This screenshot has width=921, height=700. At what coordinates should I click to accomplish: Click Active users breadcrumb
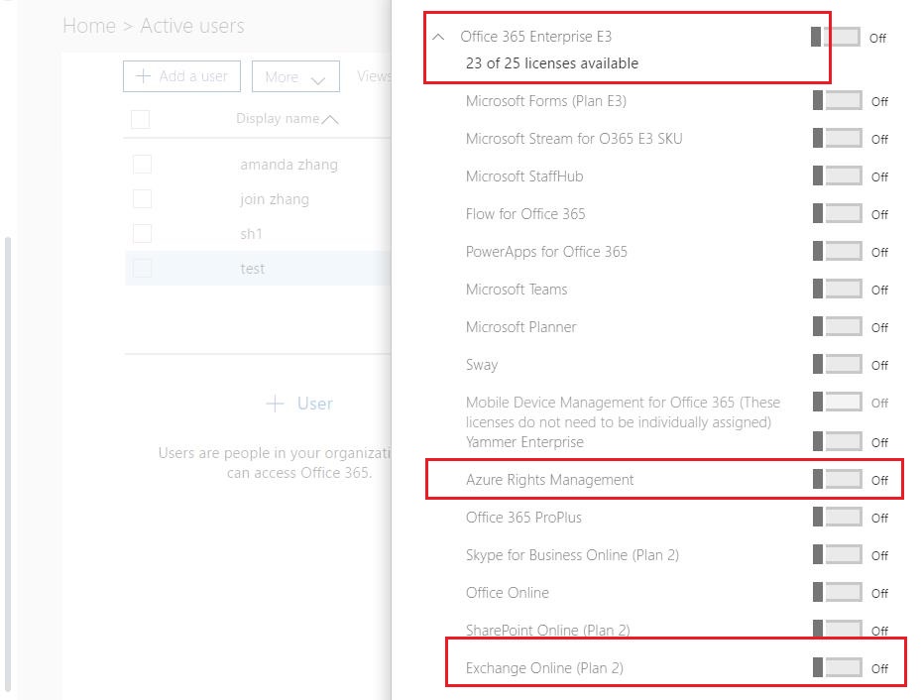(x=192, y=26)
